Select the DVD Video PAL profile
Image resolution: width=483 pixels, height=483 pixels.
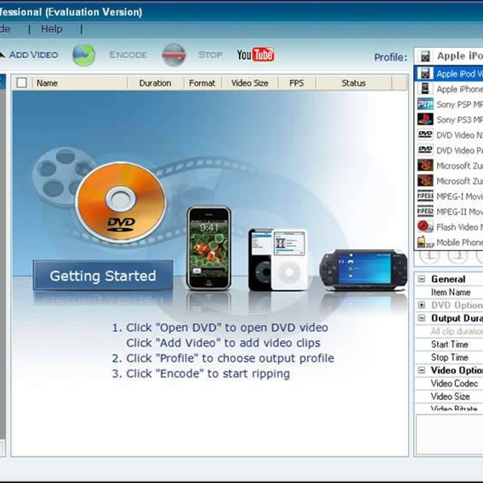click(x=449, y=150)
